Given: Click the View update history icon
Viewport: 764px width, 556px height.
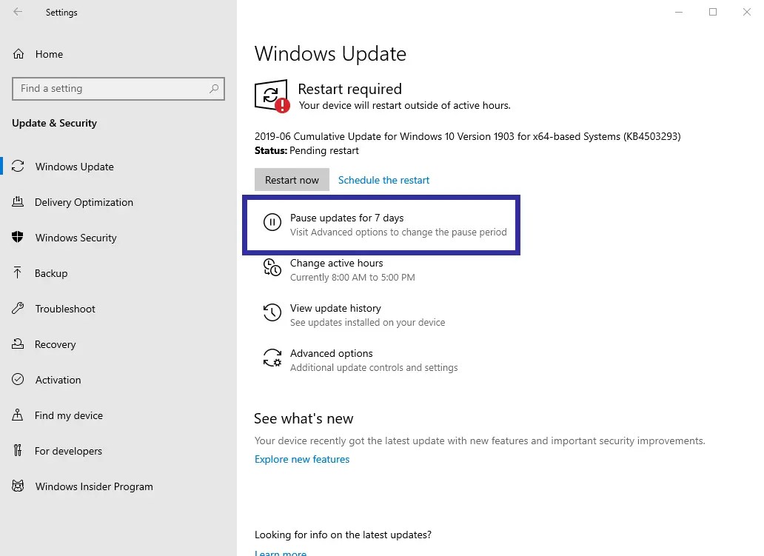Looking at the screenshot, I should 272,313.
